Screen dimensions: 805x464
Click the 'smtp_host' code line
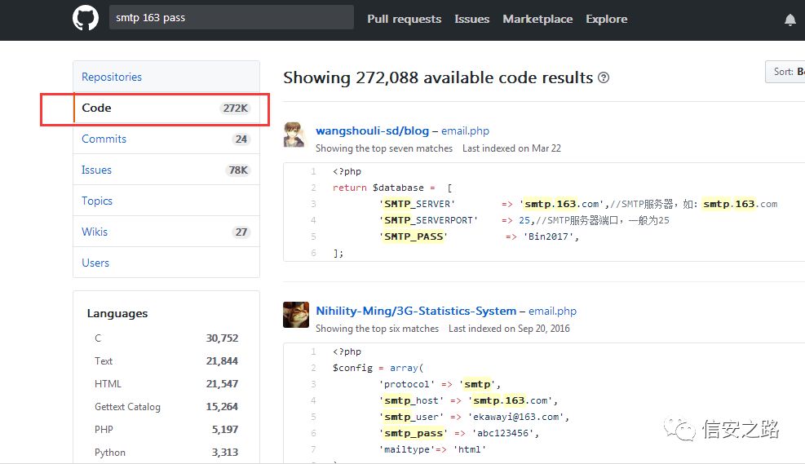pyautogui.click(x=469, y=400)
